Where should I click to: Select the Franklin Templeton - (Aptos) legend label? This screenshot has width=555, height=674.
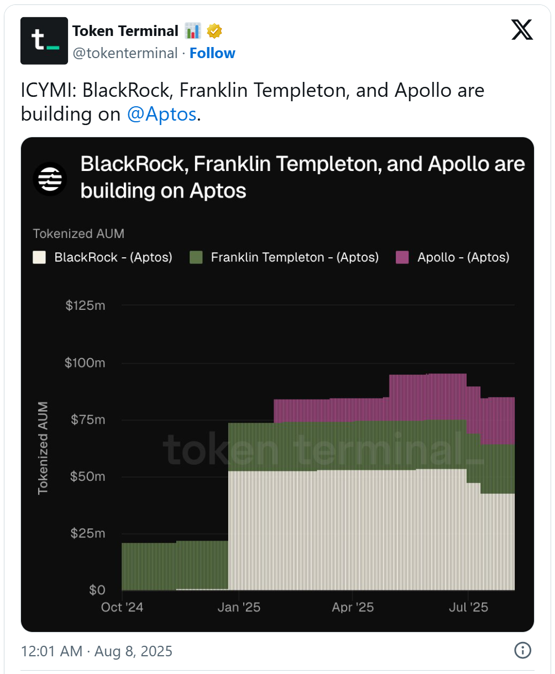pyautogui.click(x=295, y=257)
